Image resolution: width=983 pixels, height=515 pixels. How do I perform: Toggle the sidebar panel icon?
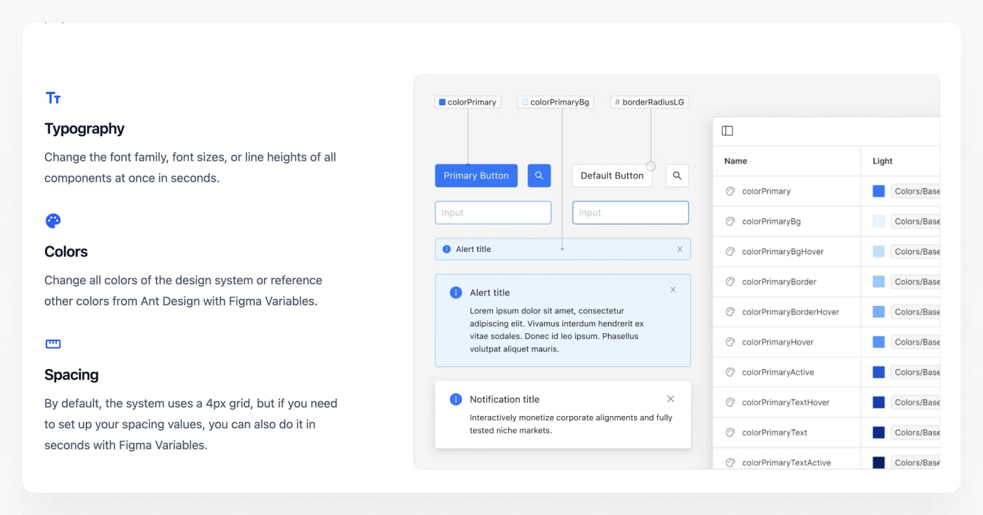point(727,131)
